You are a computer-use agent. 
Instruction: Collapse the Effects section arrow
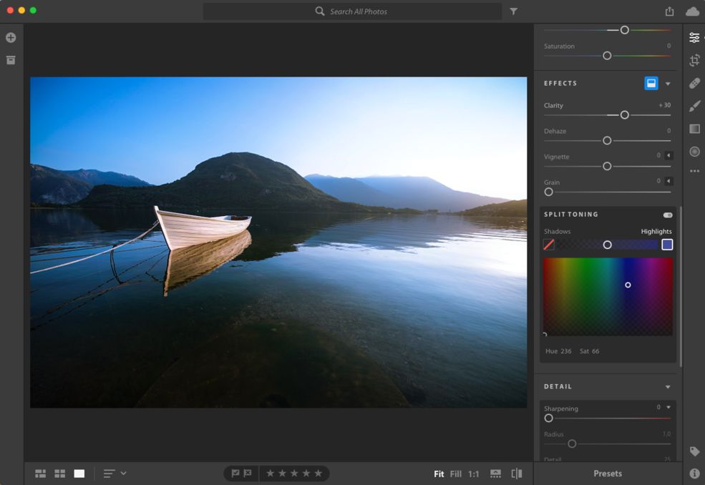(668, 84)
